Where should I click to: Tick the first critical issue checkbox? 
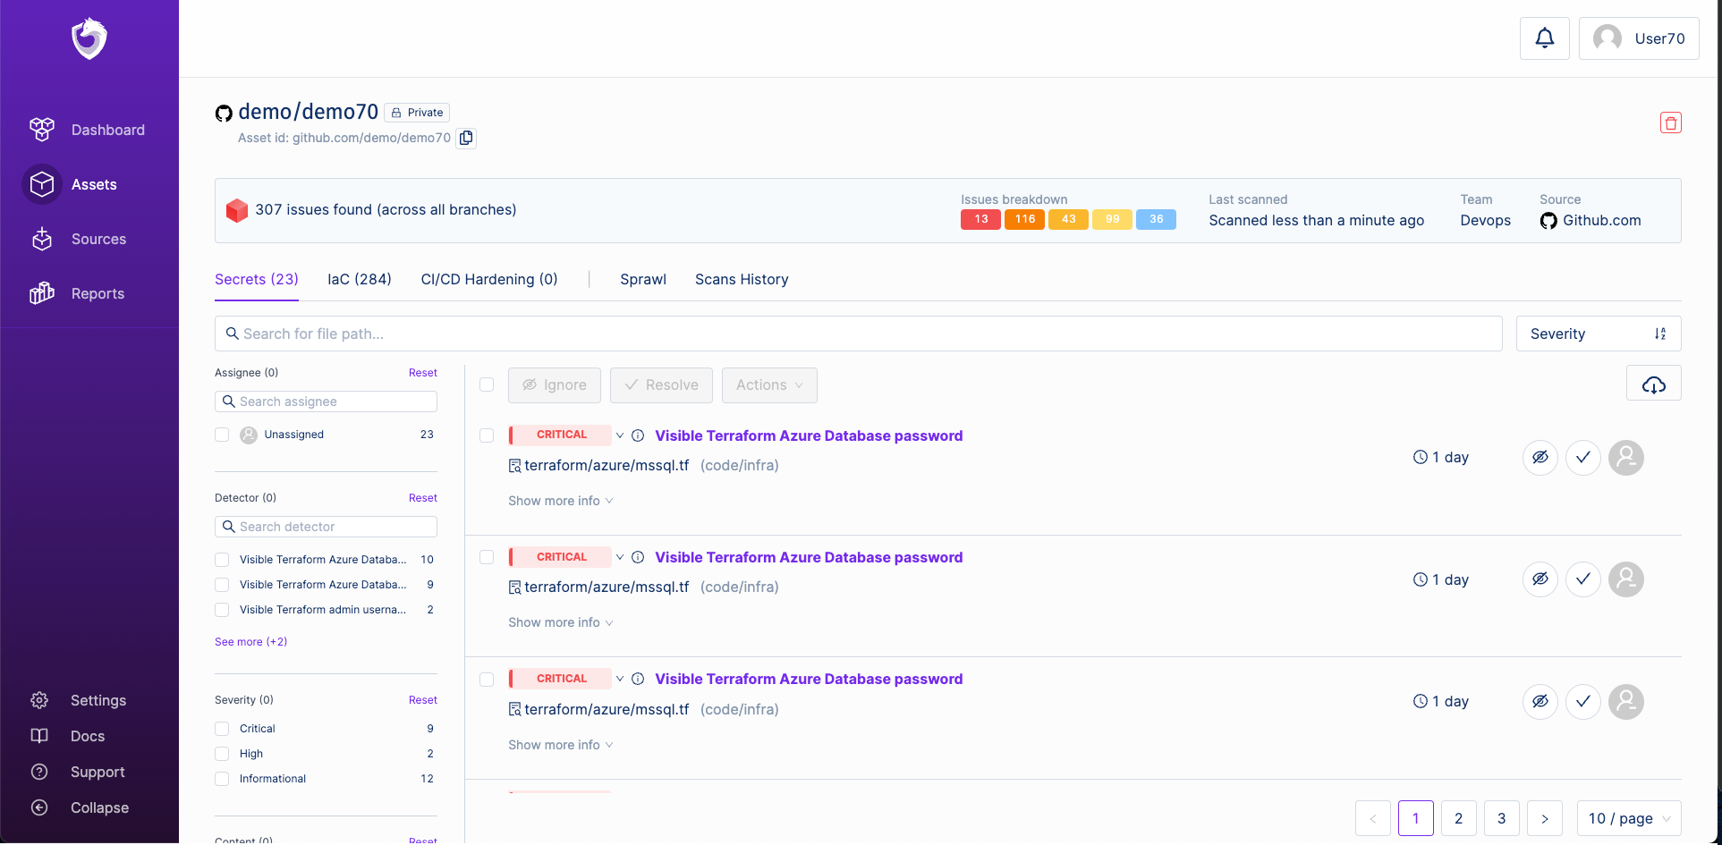coord(487,435)
